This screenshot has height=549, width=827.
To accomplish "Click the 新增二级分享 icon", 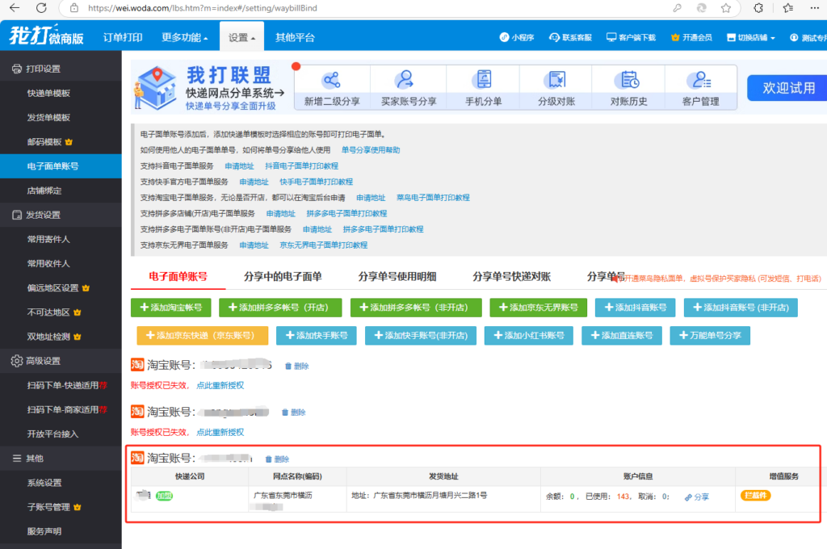I will [x=331, y=80].
